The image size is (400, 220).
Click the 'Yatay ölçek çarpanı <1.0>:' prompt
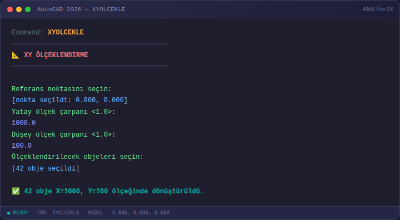[63, 112]
